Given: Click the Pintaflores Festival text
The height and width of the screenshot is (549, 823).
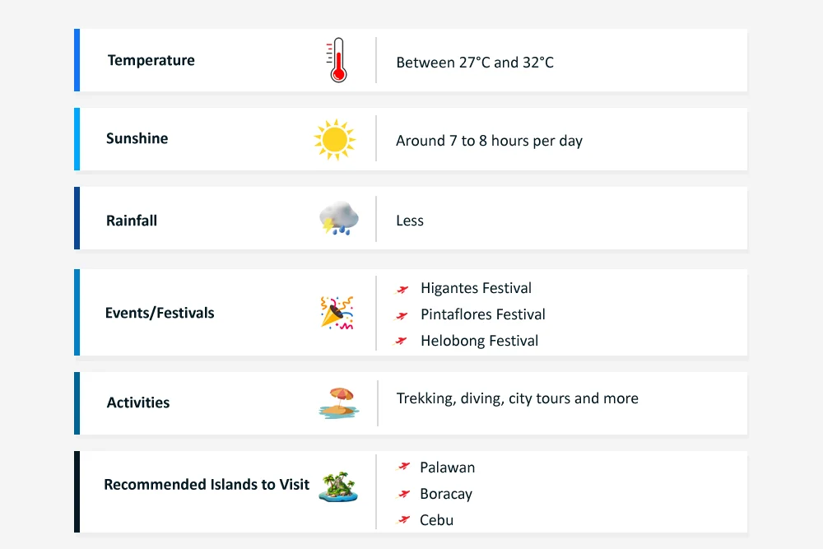Looking at the screenshot, I should point(482,314).
